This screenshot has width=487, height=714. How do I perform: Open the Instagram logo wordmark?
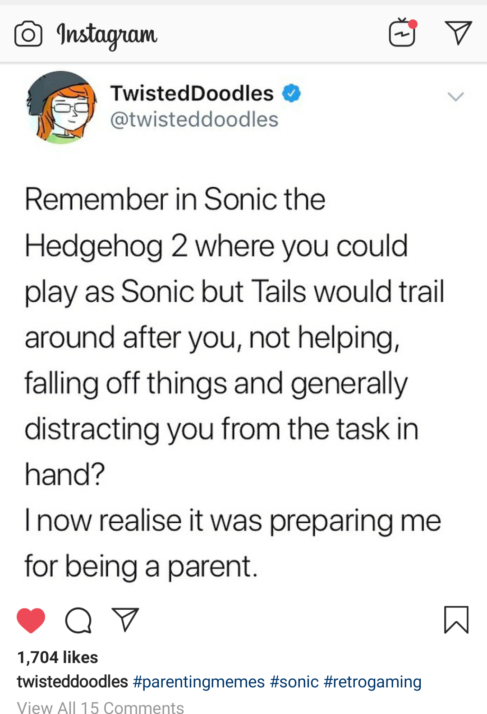tap(107, 35)
